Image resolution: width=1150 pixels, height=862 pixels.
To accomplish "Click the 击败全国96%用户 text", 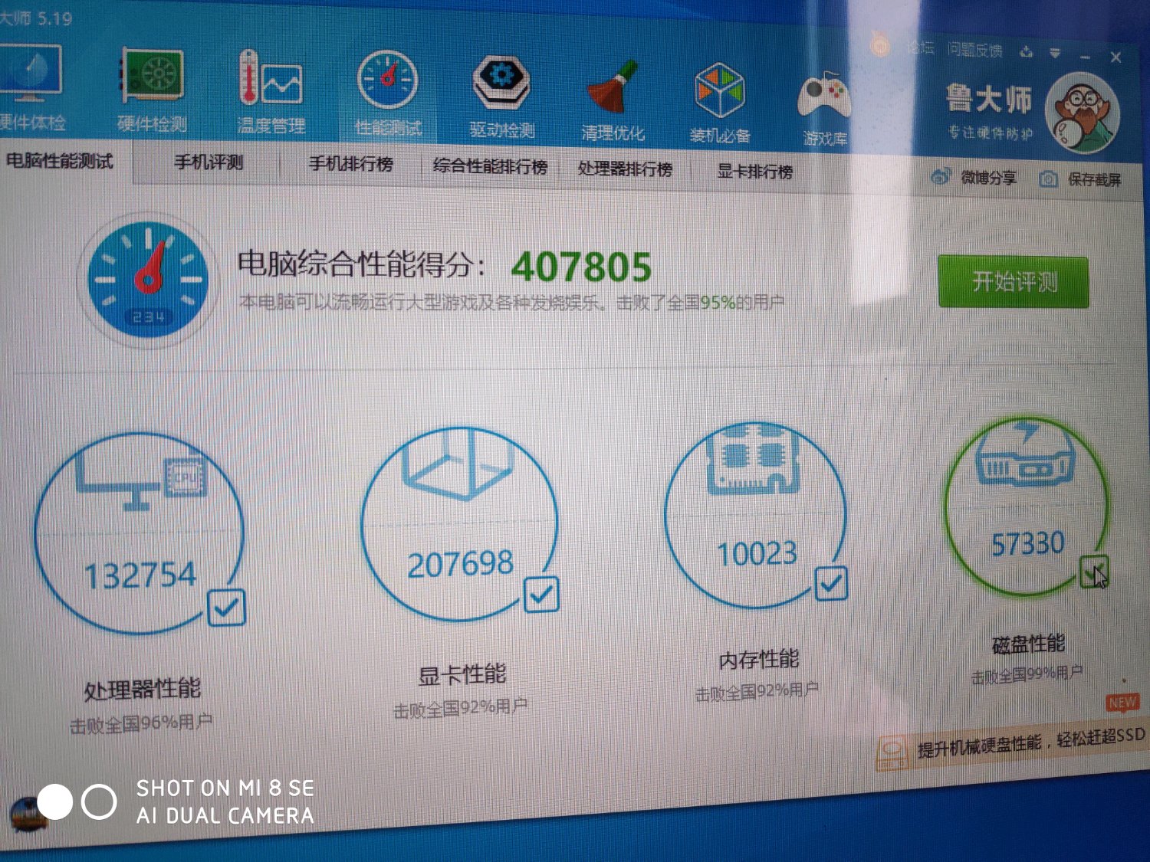I will point(141,723).
